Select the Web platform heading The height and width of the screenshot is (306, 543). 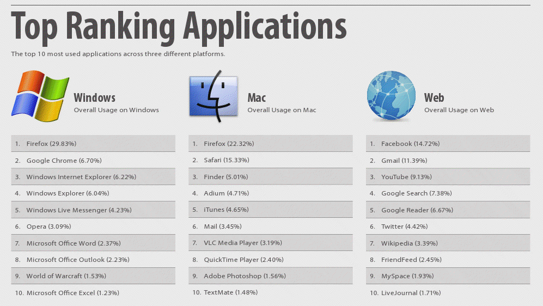434,98
